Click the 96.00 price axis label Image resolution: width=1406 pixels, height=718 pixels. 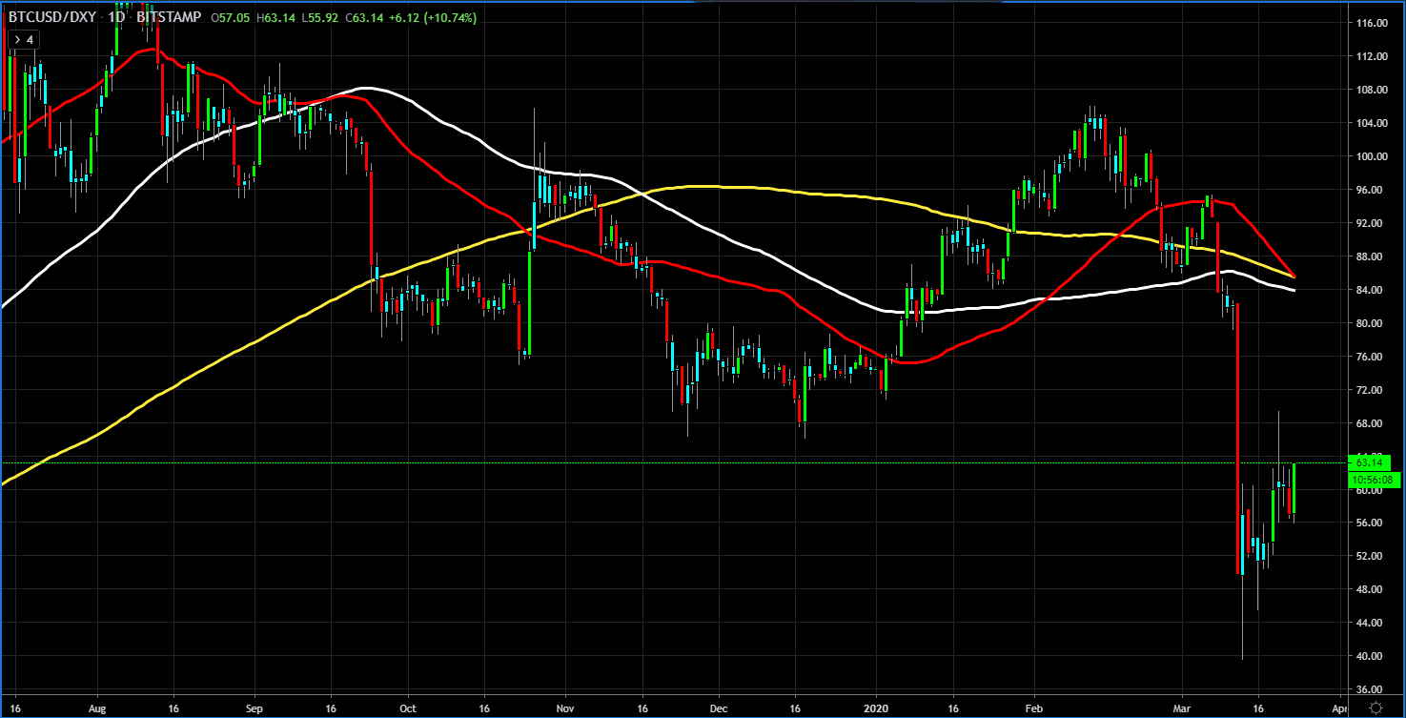click(1370, 190)
